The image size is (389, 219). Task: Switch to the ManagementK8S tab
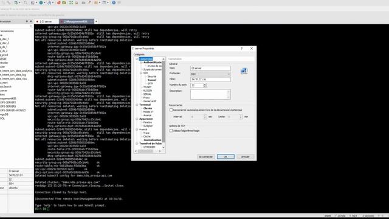(77, 22)
